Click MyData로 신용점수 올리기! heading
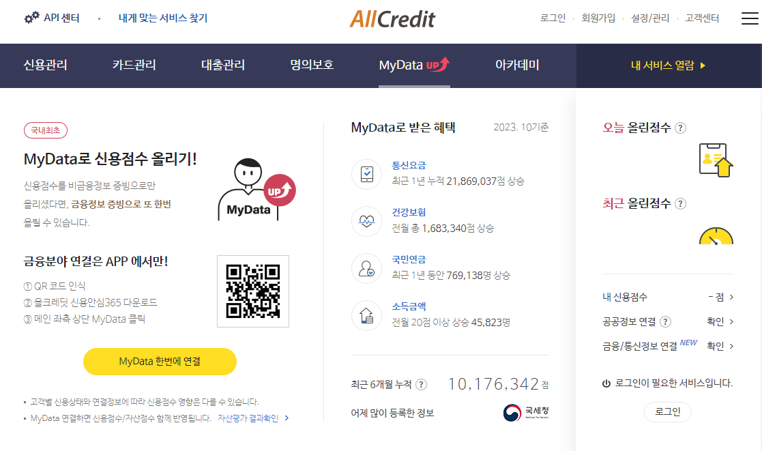This screenshot has height=451, width=762. point(111,159)
